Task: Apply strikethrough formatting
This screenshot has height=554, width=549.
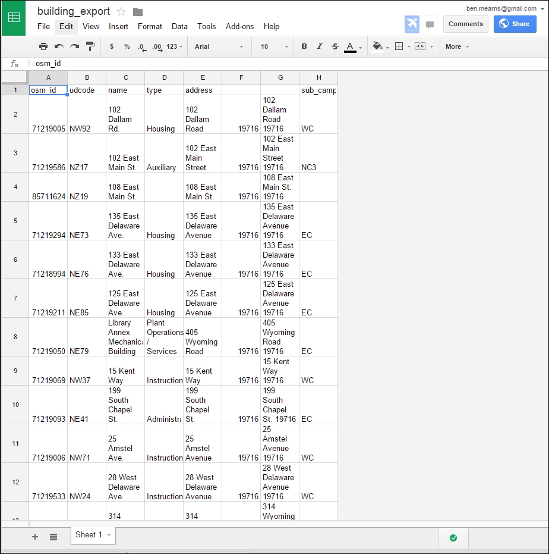Action: pyautogui.click(x=333, y=46)
